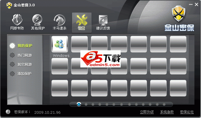The image size is (201, 118).
Task: Click the version text 2009.10.21.96
Action: pyautogui.click(x=47, y=113)
